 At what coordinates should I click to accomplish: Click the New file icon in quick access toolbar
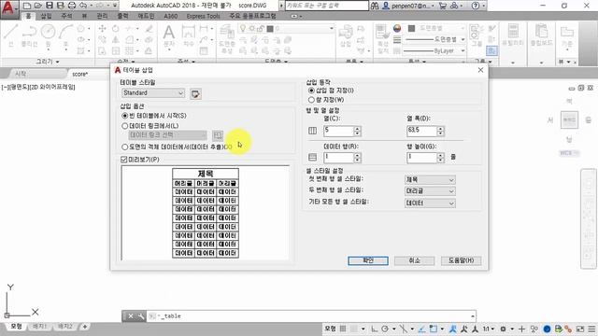(27, 6)
